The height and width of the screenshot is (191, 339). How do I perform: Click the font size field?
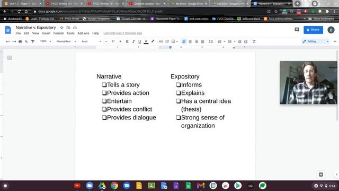click(113, 41)
